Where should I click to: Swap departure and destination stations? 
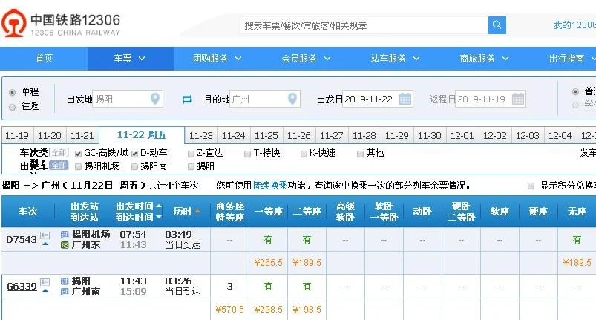pyautogui.click(x=187, y=99)
